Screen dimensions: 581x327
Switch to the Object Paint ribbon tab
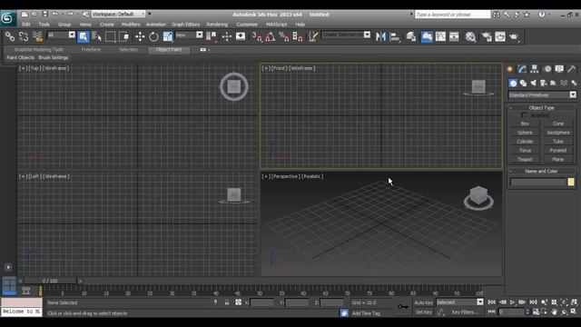pos(169,49)
